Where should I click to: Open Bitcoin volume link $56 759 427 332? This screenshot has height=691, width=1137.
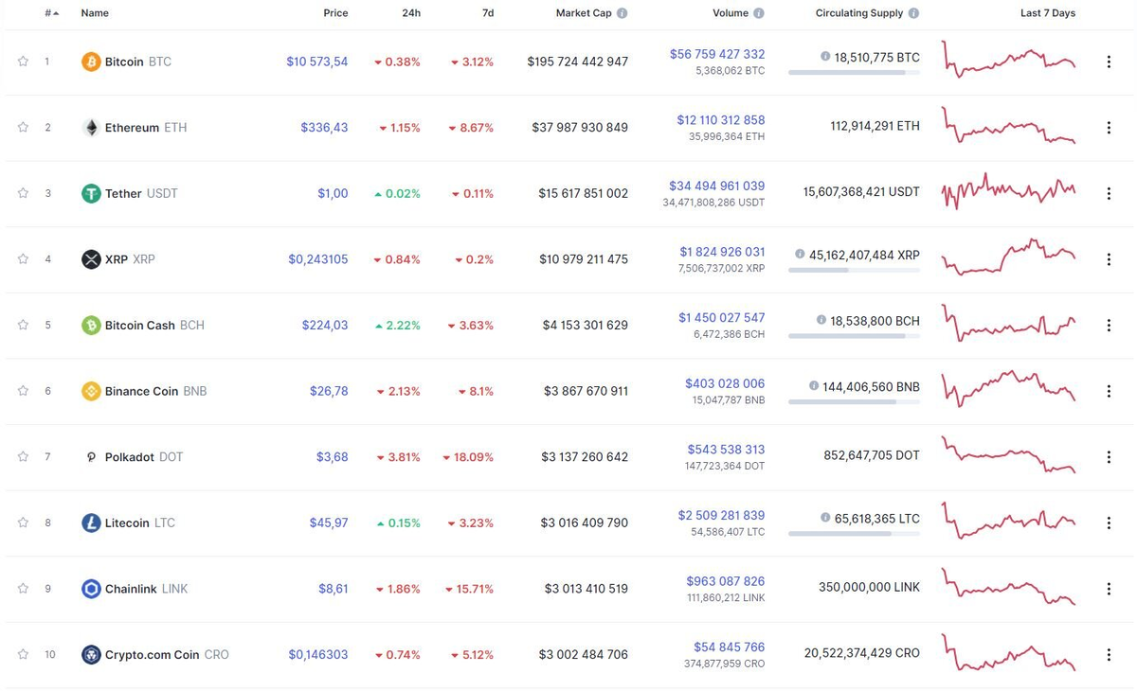(717, 54)
